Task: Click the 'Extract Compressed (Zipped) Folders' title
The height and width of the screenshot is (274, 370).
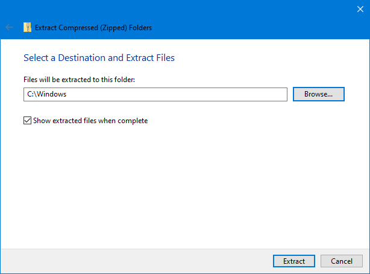Action: (93, 27)
